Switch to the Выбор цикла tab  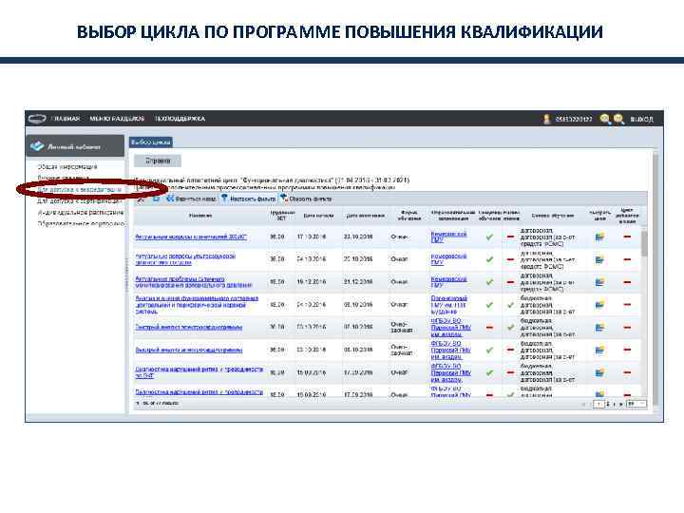pos(151,142)
